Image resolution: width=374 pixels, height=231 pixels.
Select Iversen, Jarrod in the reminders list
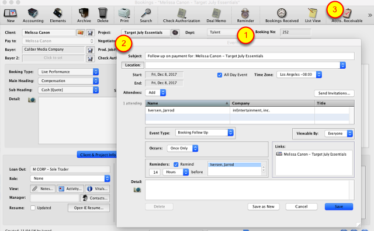[x=235, y=165]
